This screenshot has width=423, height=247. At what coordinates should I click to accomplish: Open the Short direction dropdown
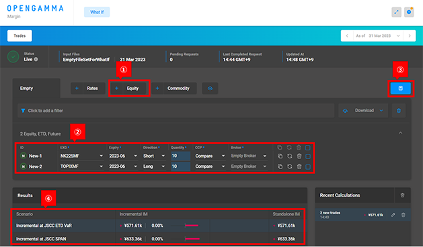(154, 156)
